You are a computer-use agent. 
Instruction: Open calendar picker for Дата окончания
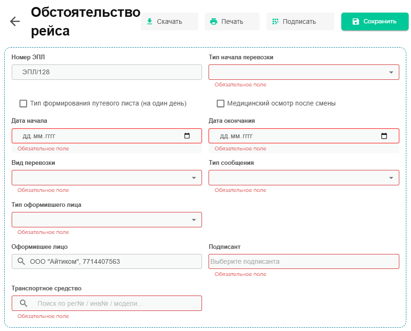tap(384, 136)
